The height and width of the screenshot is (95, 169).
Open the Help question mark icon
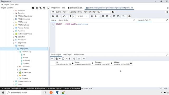129,16
